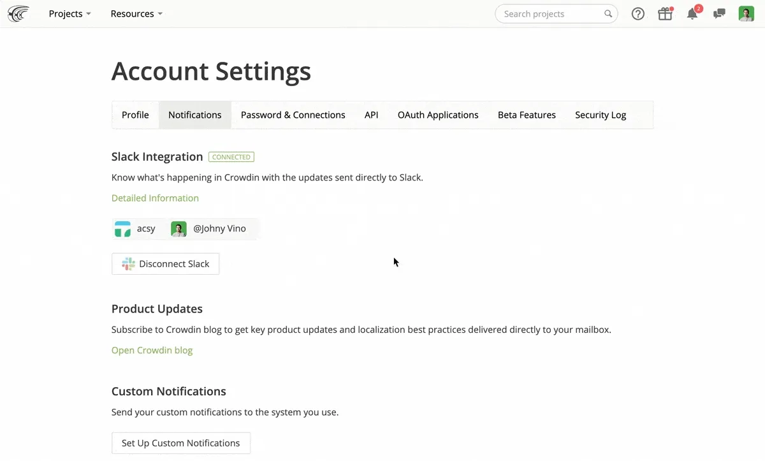Select the API tab
The width and height of the screenshot is (765, 461).
371,115
